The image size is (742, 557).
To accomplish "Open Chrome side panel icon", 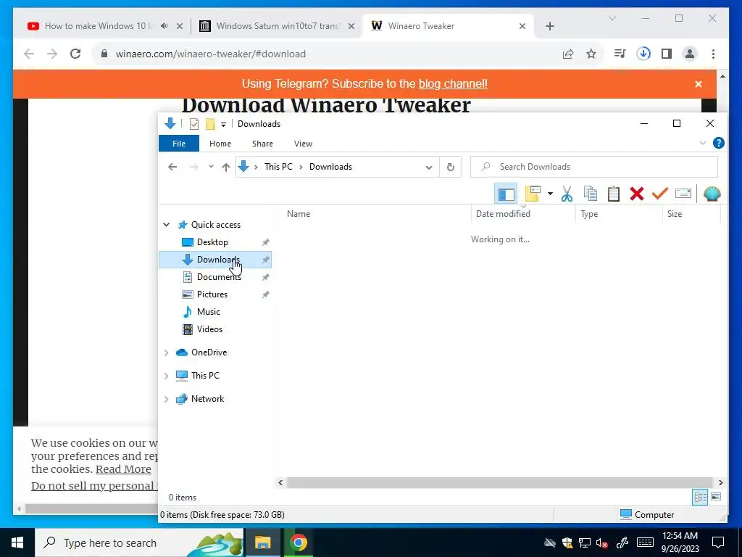I will tap(667, 54).
